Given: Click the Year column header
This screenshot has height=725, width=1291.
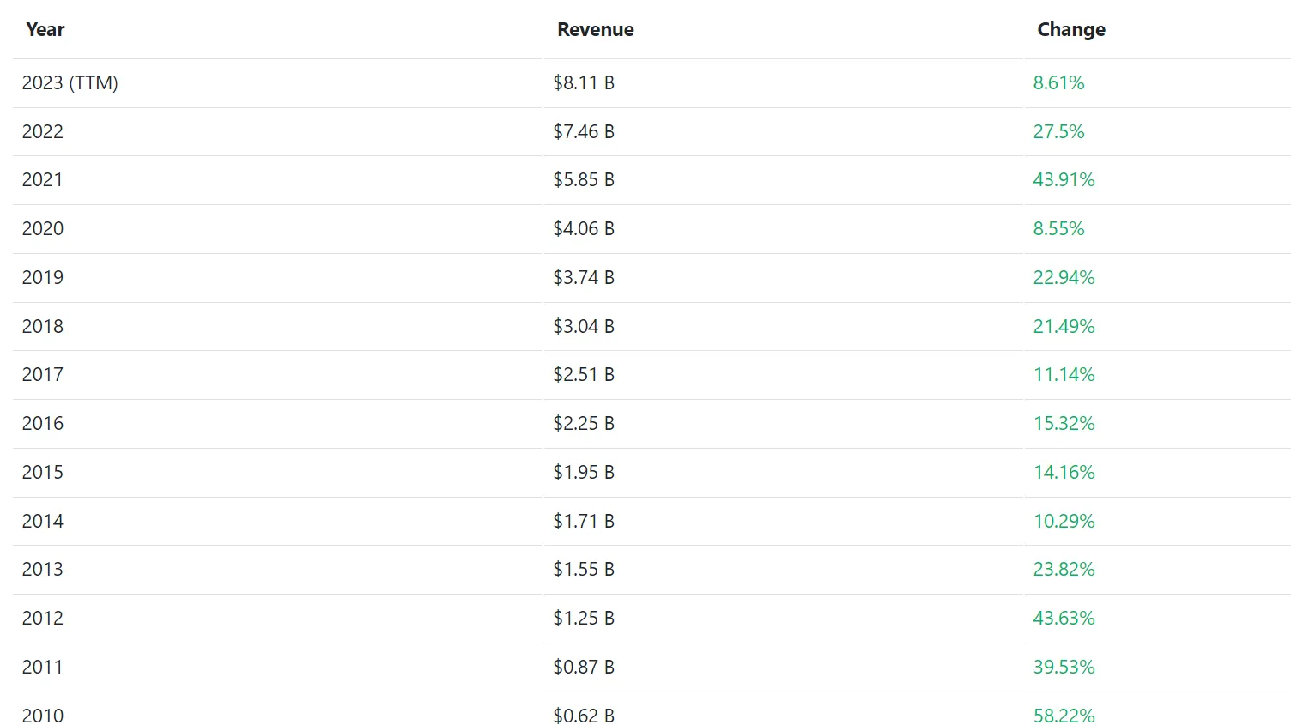Looking at the screenshot, I should (x=45, y=30).
